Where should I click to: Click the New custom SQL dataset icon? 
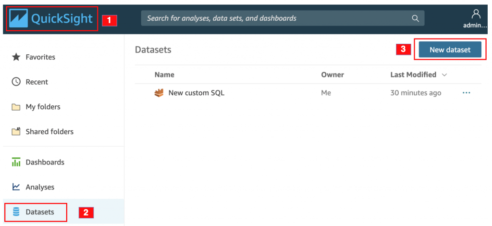tap(159, 93)
